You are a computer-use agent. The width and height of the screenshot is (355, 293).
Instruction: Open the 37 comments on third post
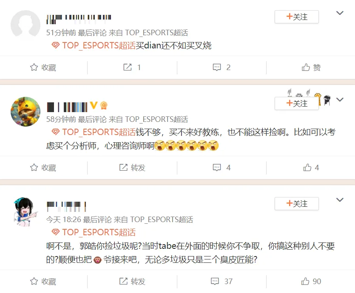click(x=222, y=281)
